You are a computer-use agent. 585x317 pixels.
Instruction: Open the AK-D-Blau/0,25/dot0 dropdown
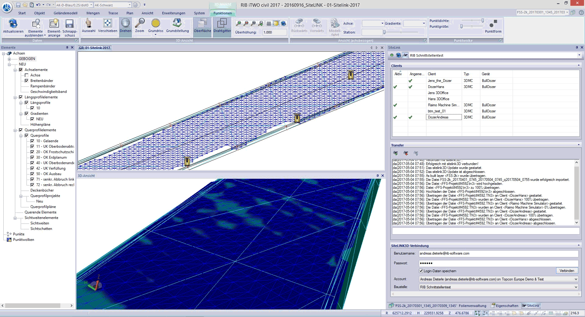tap(91, 5)
